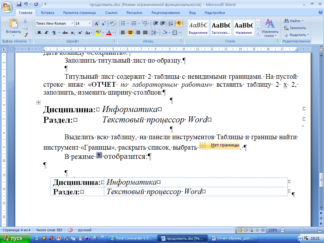Click Выделить button
Image resolution: width=324 pixels, height=243 pixels.
click(x=296, y=35)
